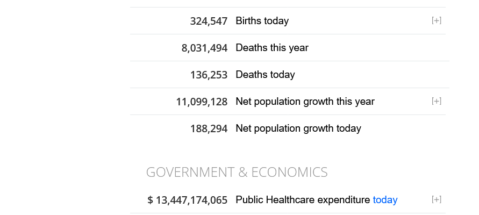The height and width of the screenshot is (215, 479).
Task: Click the ampersand in the section heading
Action: click(242, 173)
